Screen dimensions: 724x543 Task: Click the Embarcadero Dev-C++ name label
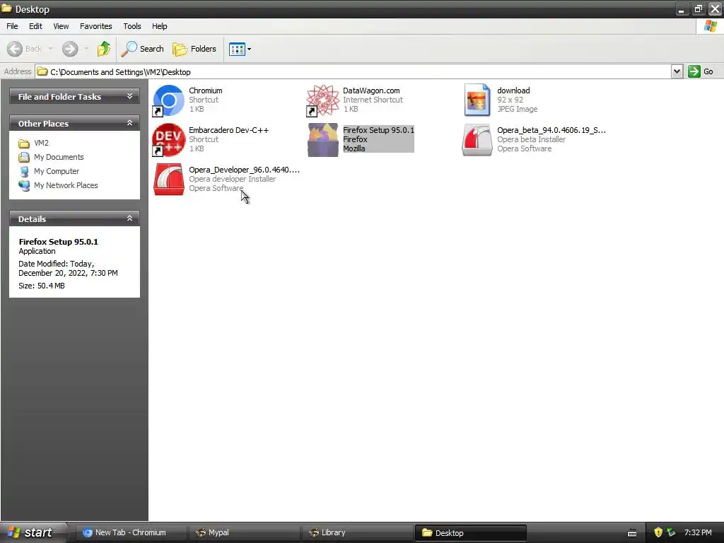coord(228,130)
